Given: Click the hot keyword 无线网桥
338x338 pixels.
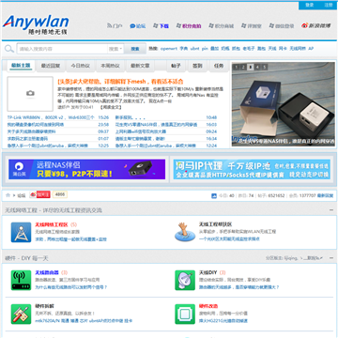Looking at the screenshot, I should click(x=298, y=49).
